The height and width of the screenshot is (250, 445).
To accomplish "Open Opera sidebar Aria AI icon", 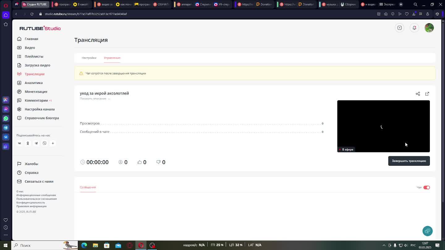I will click(x=6, y=100).
